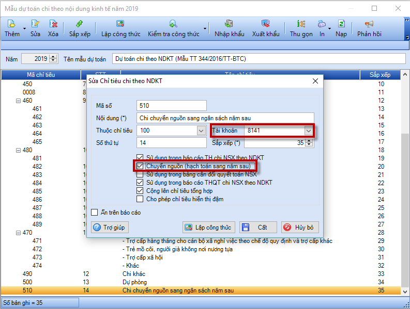Screen dimensions: 410x309
Task: Enable the Ẩn trên báo cáo checkbox
Action: 94,212
